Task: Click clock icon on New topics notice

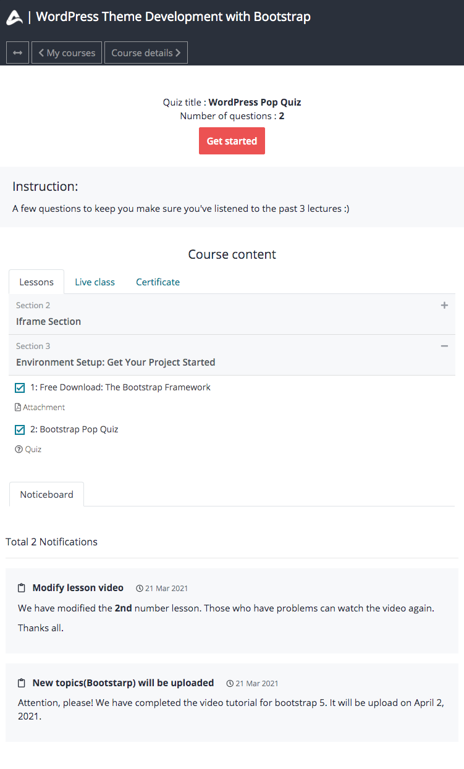Action: (229, 683)
